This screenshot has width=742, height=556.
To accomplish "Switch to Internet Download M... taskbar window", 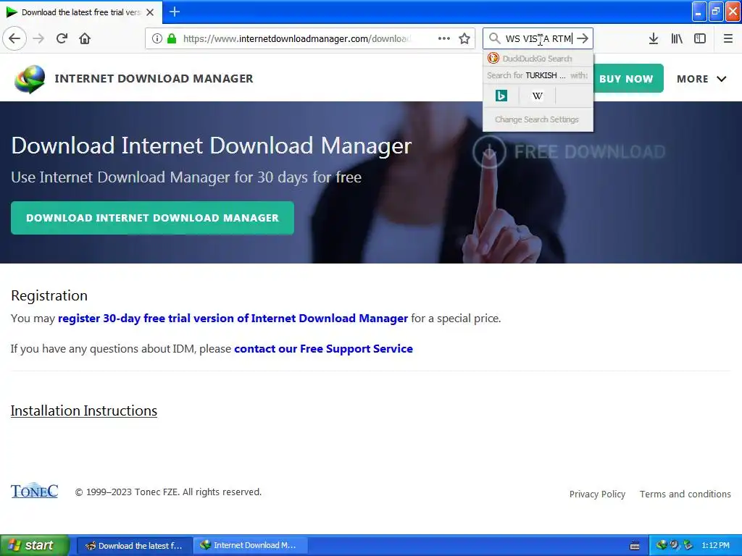I will click(x=251, y=546).
